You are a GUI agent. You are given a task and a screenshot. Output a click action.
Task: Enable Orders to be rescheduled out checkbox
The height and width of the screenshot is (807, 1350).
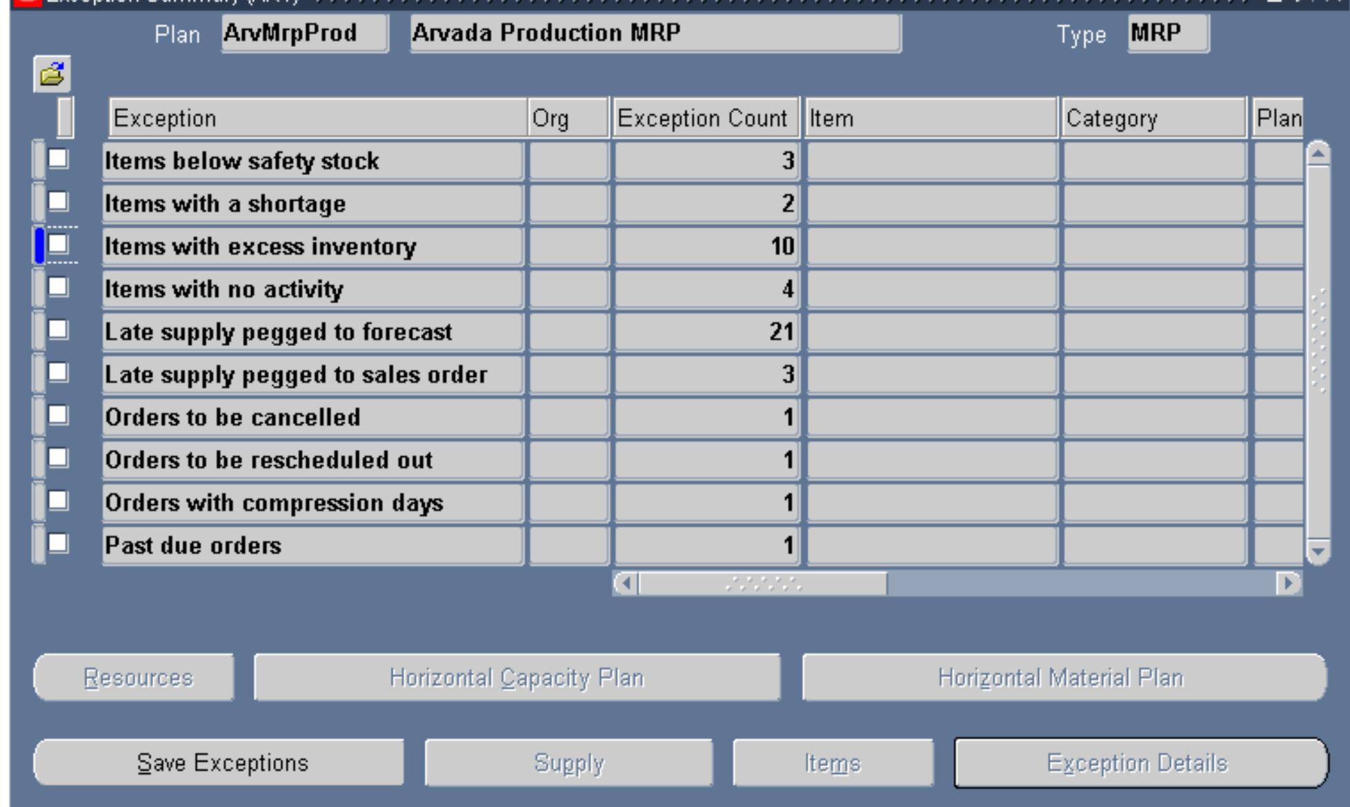58,458
